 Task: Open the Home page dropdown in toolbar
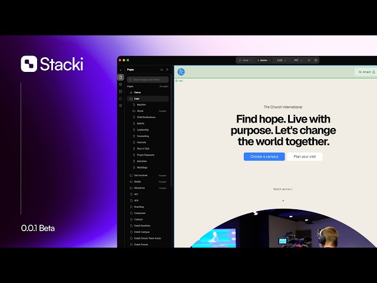(245, 60)
